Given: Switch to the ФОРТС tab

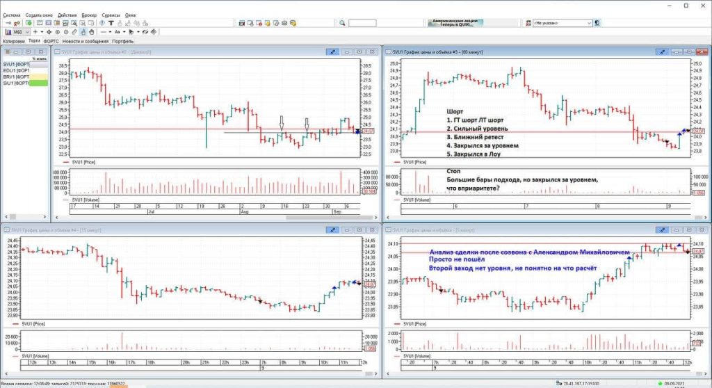Looking at the screenshot, I should [x=51, y=41].
